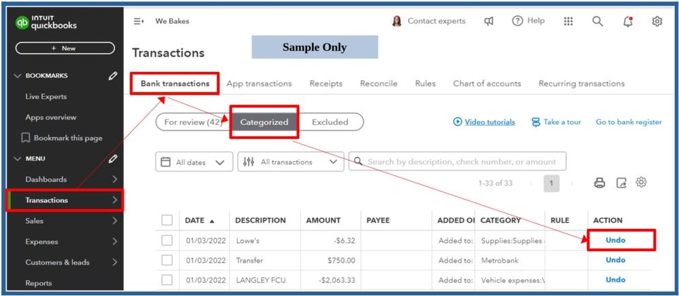This screenshot has height=296, width=679.
Task: Open the Reconcile tab
Action: click(x=379, y=84)
